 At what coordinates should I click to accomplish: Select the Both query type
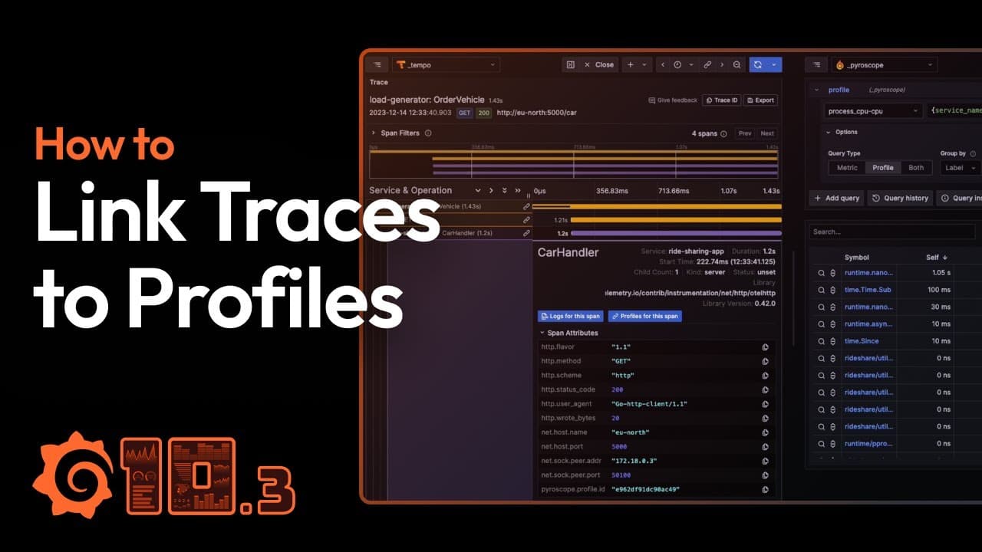click(916, 168)
